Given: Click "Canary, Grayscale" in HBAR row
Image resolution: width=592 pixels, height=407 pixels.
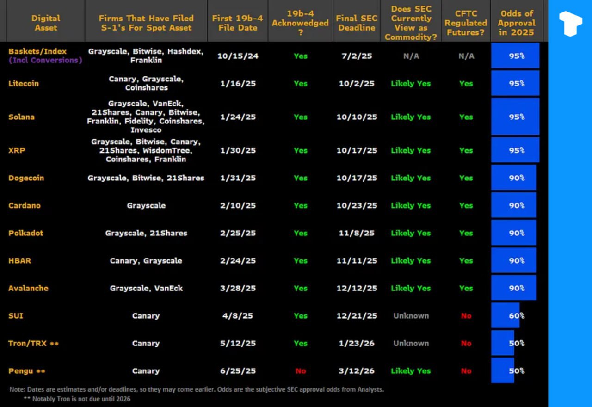Looking at the screenshot, I should [x=146, y=260].
